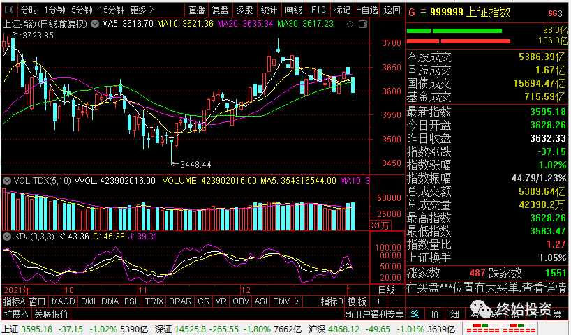This screenshot has width=571, height=335.
Task: Open main chart indicator dropdown arrow
Action: [x=95, y=24]
